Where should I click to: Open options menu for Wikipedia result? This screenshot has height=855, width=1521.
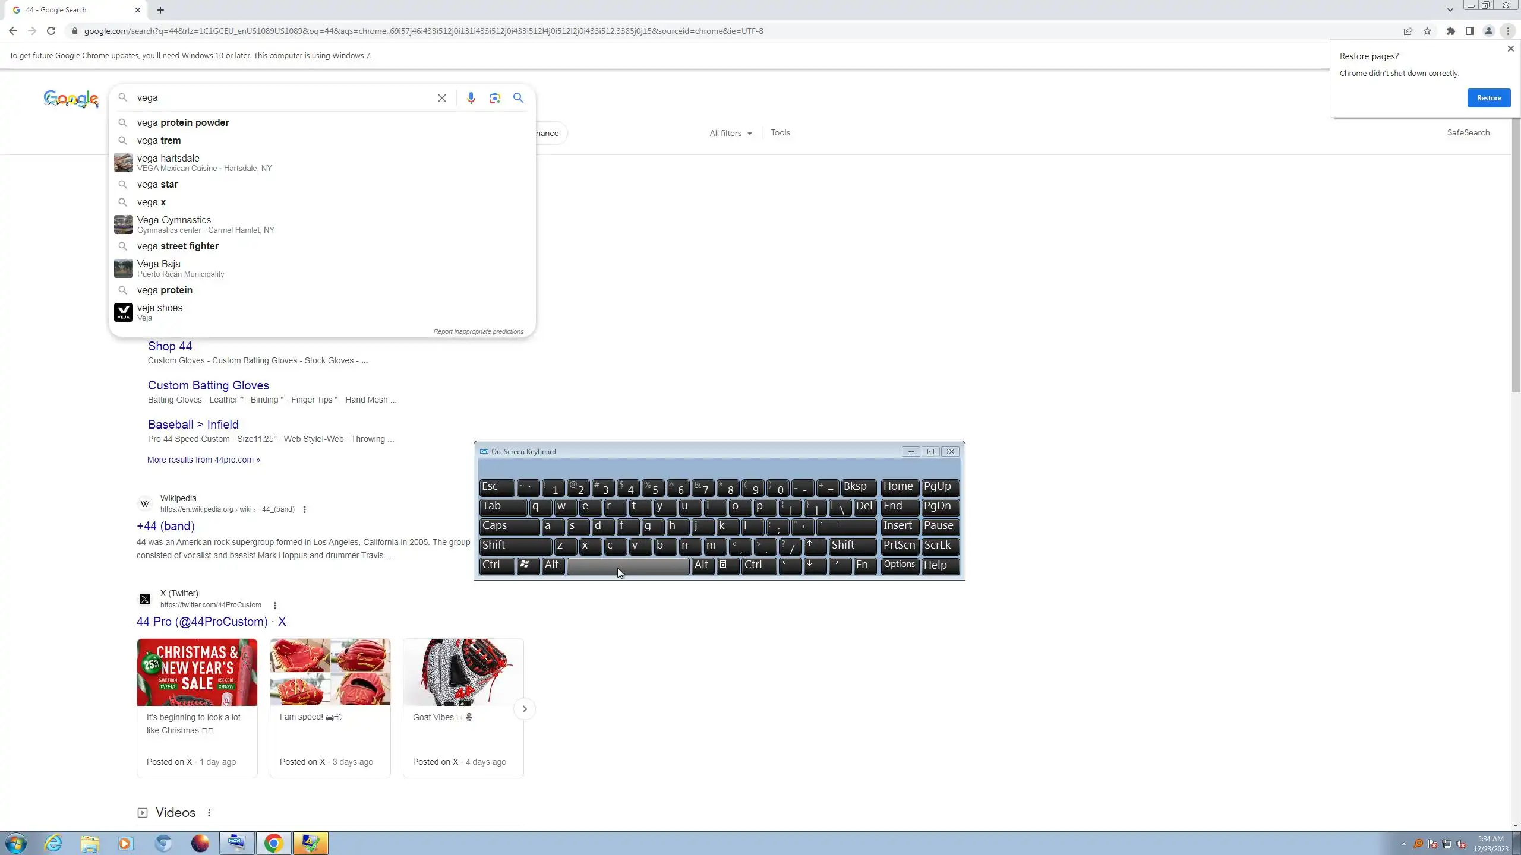click(x=305, y=509)
